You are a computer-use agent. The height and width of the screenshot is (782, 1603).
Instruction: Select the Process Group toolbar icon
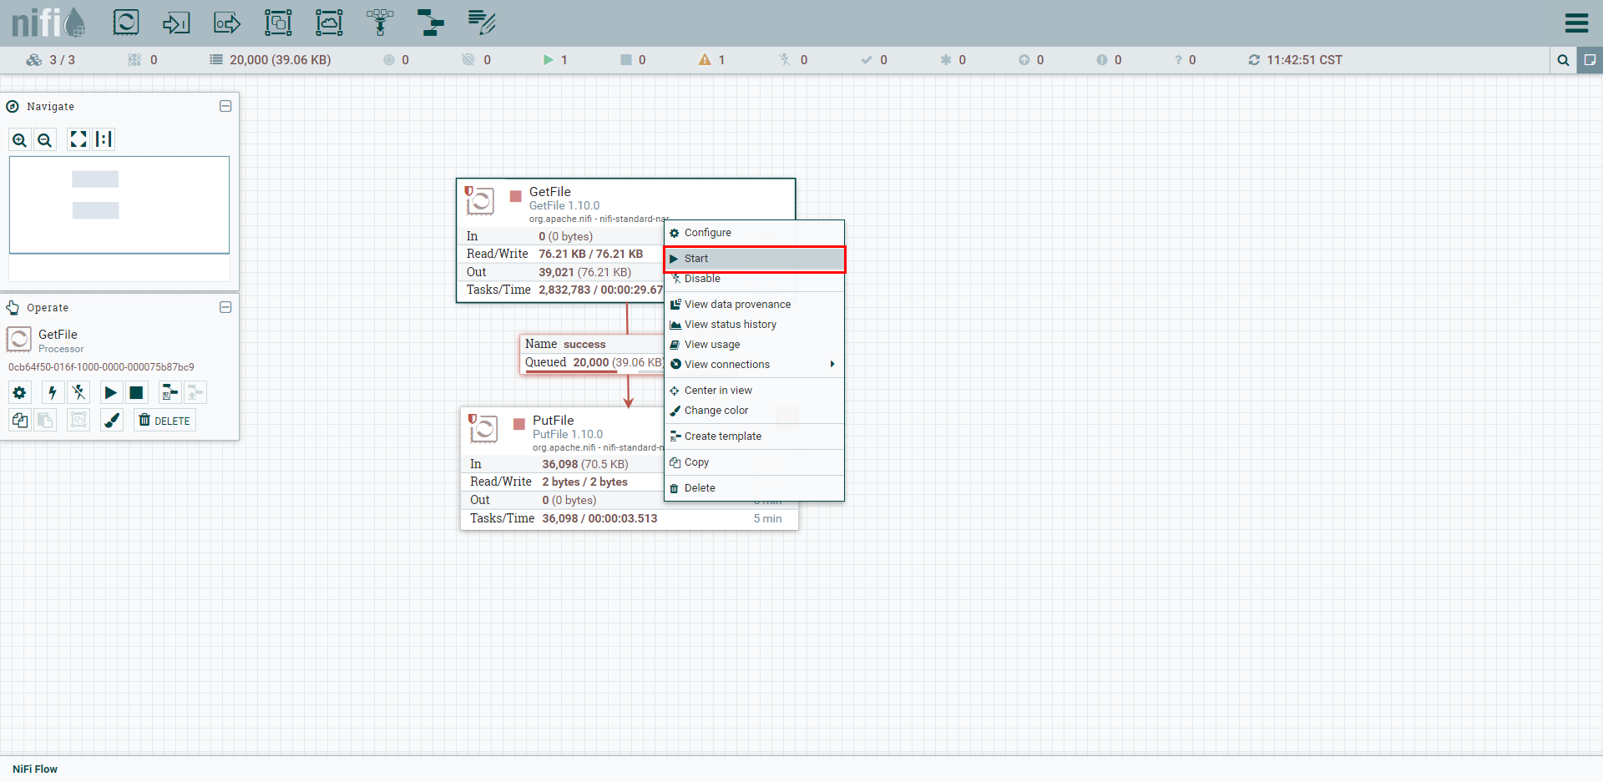278,23
